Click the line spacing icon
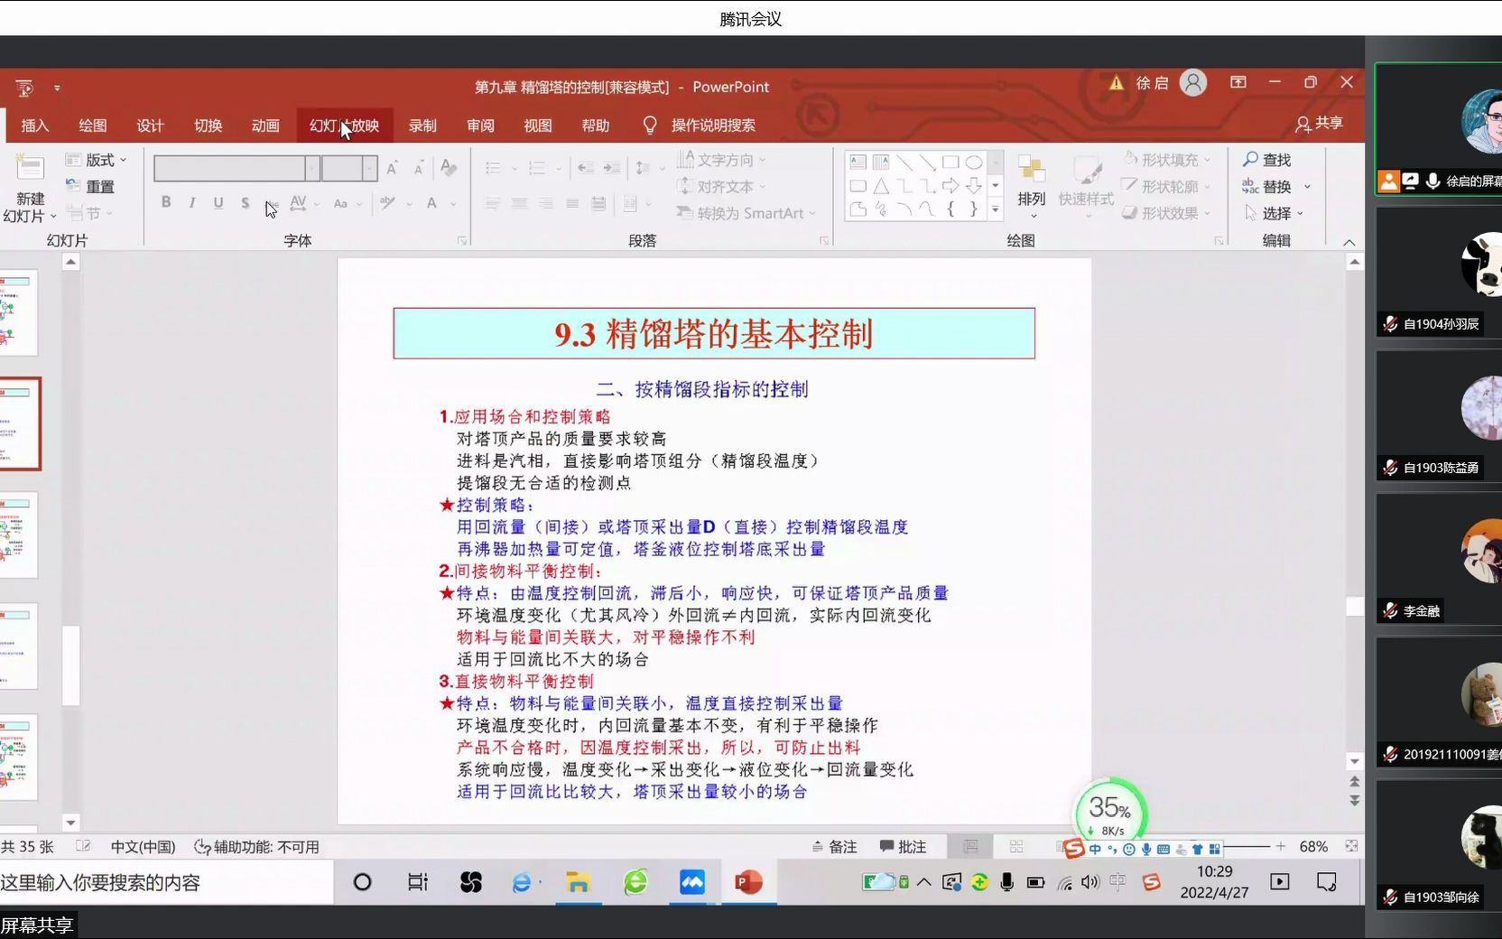The width and height of the screenshot is (1502, 939). (x=643, y=168)
